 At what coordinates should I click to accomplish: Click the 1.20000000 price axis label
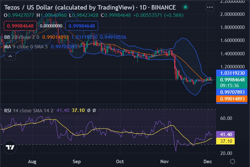click(x=232, y=67)
